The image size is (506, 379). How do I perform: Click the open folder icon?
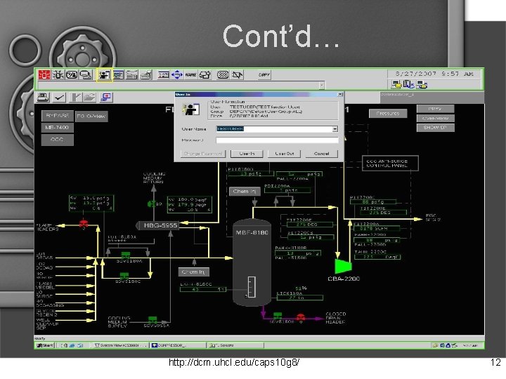(90, 97)
